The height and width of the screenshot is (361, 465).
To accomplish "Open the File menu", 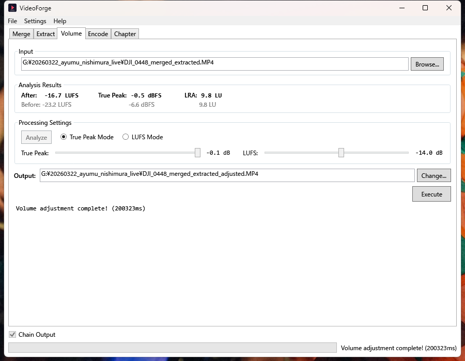I will [12, 21].
